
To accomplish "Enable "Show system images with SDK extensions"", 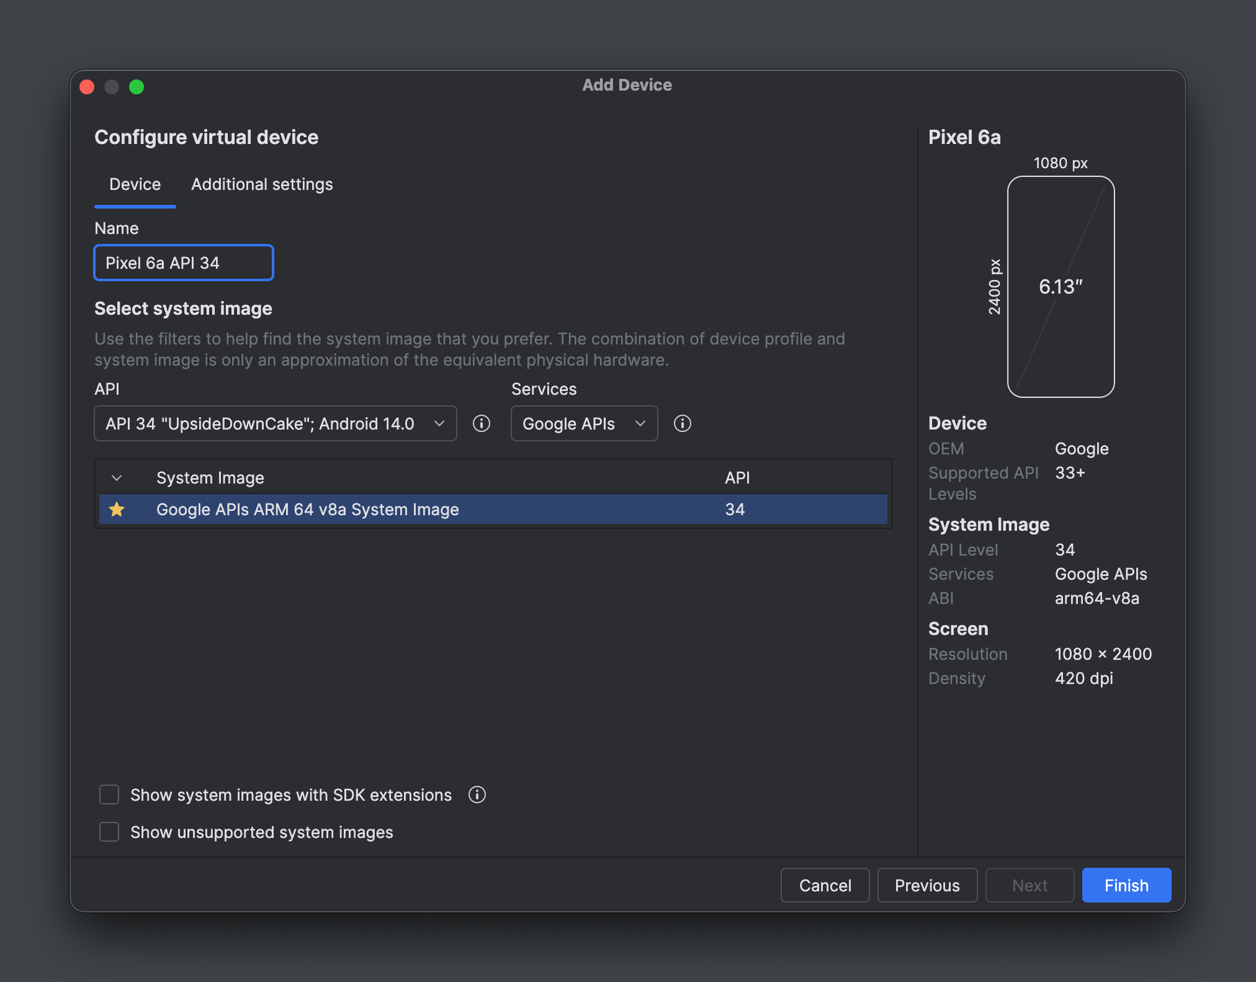I will click(x=109, y=795).
